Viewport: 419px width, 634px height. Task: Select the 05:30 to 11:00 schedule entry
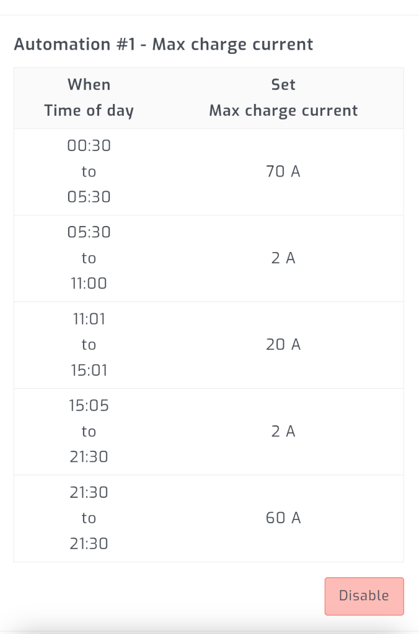tap(89, 258)
